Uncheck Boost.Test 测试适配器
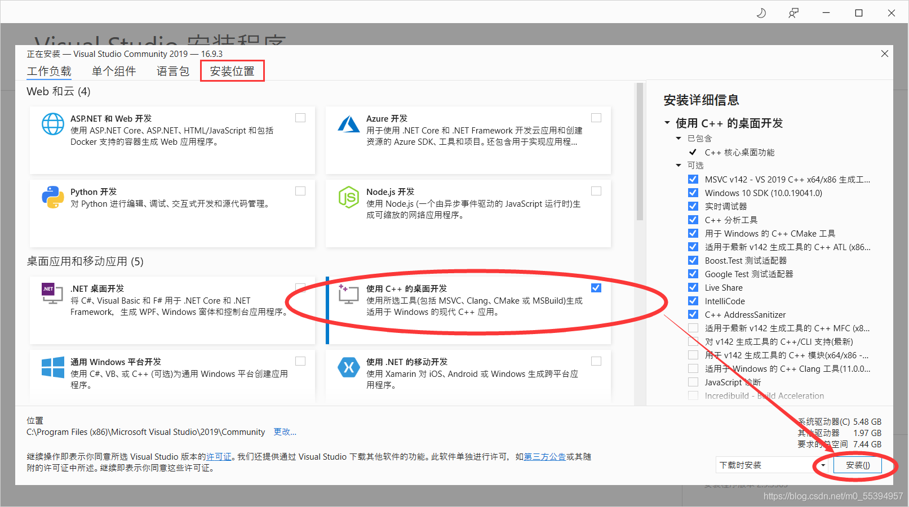This screenshot has width=909, height=507. click(693, 260)
